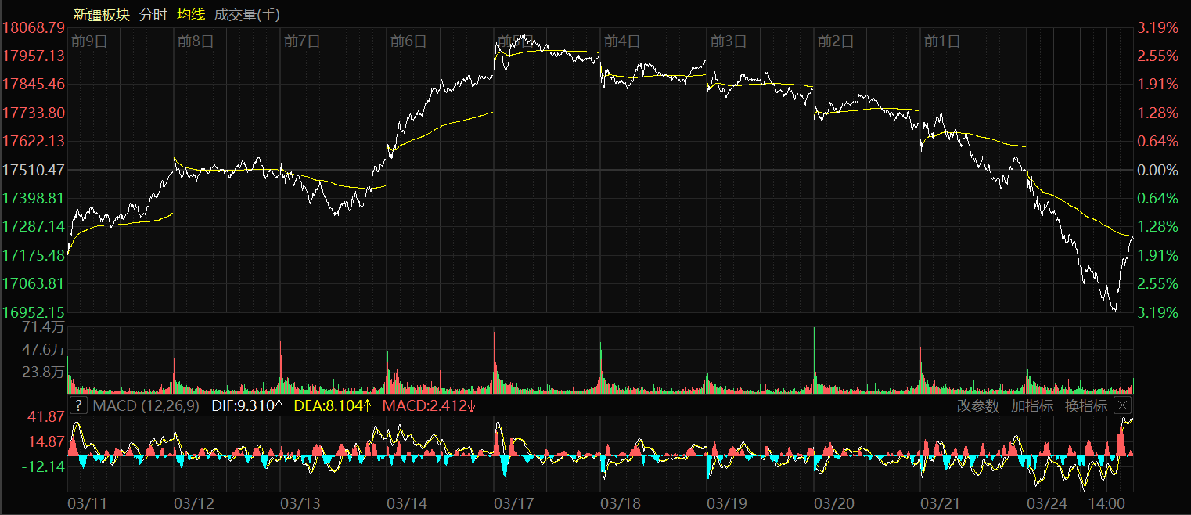The image size is (1191, 515).
Task: Jump to the 前3日 day marker
Action: (x=729, y=41)
